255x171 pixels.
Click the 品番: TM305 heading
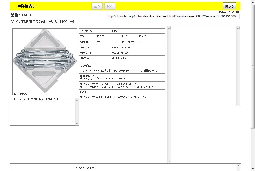click(x=21, y=15)
